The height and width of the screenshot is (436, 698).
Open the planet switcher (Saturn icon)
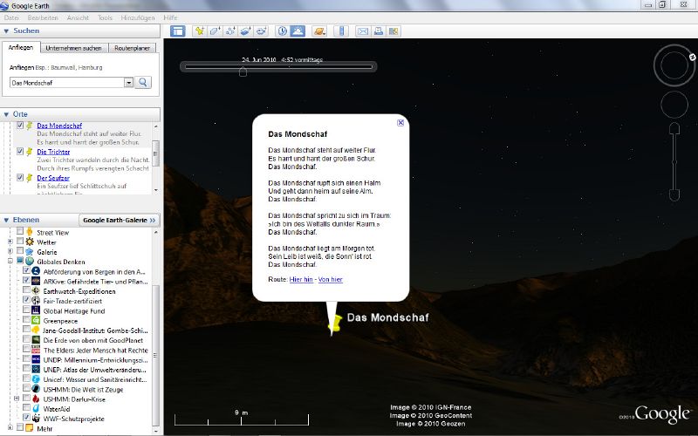point(319,31)
